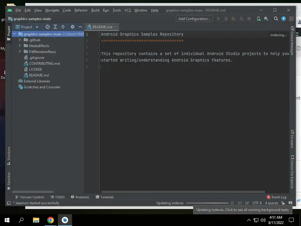Click the 1:1 line column indicator
The image size is (301, 226).
[240, 203]
